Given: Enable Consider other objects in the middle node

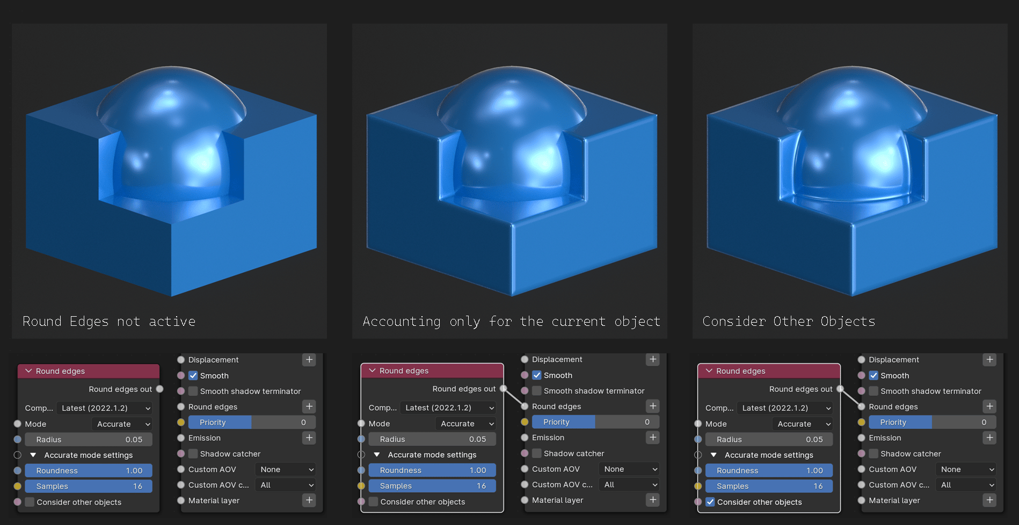Looking at the screenshot, I should point(374,502).
